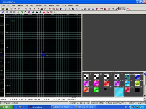Click the red inward-arrows plugin icon
This screenshot has width=146, height=109.
(44, 12)
